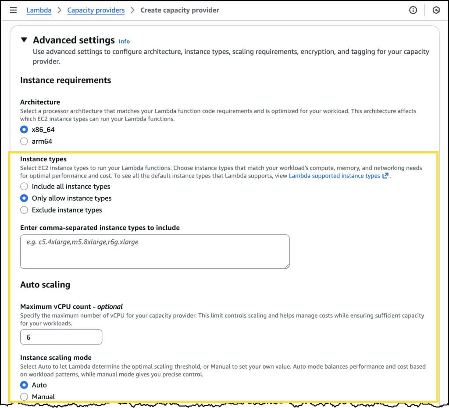Open Lambda supported instance types link
The width and height of the screenshot is (449, 408).
click(334, 176)
